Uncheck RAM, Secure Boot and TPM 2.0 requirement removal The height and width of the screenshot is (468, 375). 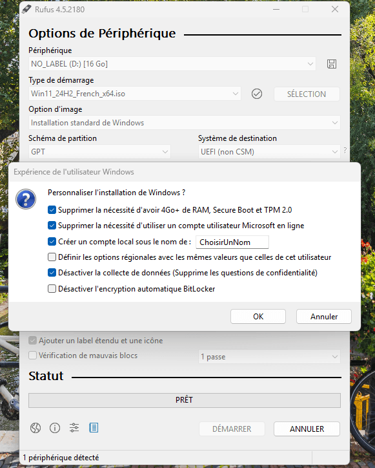pyautogui.click(x=52, y=210)
